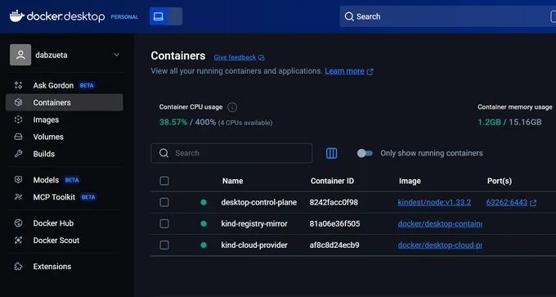Open the kind-registry-mirror container name
This screenshot has width=556, height=297.
pos(254,224)
